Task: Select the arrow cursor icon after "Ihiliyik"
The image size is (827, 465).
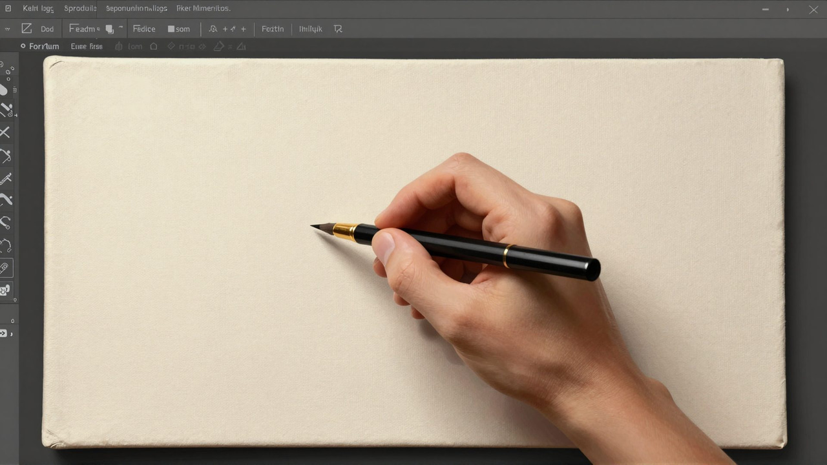Action: point(338,29)
